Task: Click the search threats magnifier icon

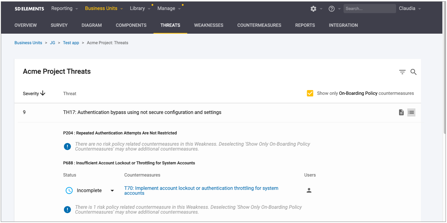Action: click(413, 72)
